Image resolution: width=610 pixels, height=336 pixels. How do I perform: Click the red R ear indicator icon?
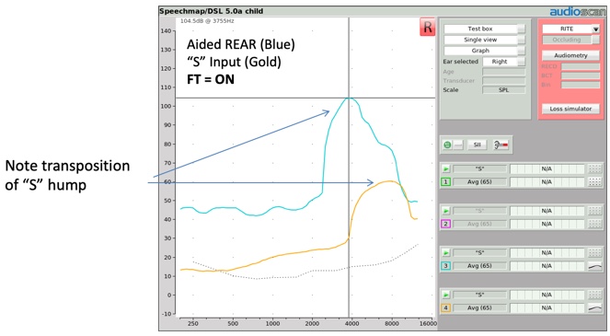(x=427, y=27)
